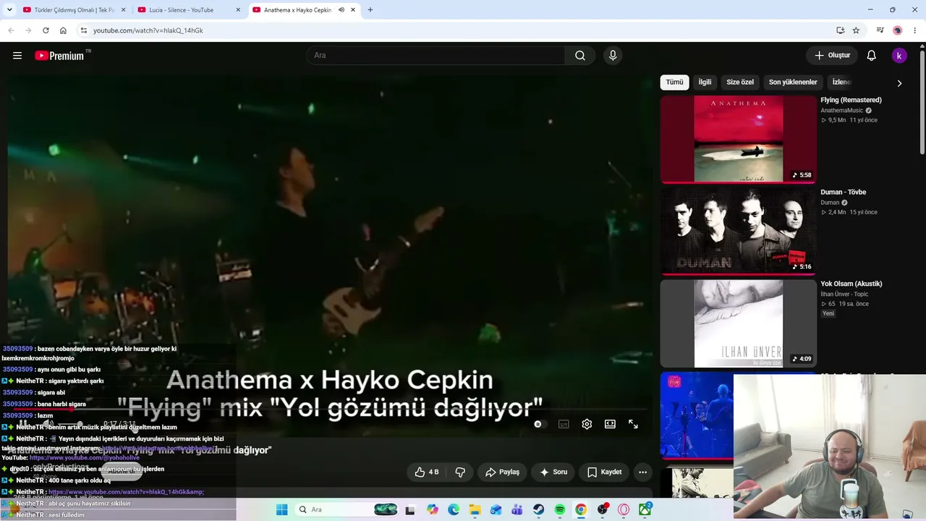Open OBS Studio from the taskbar

click(603, 509)
